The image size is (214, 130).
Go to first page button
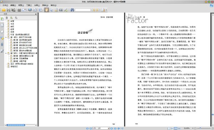coord(87,128)
